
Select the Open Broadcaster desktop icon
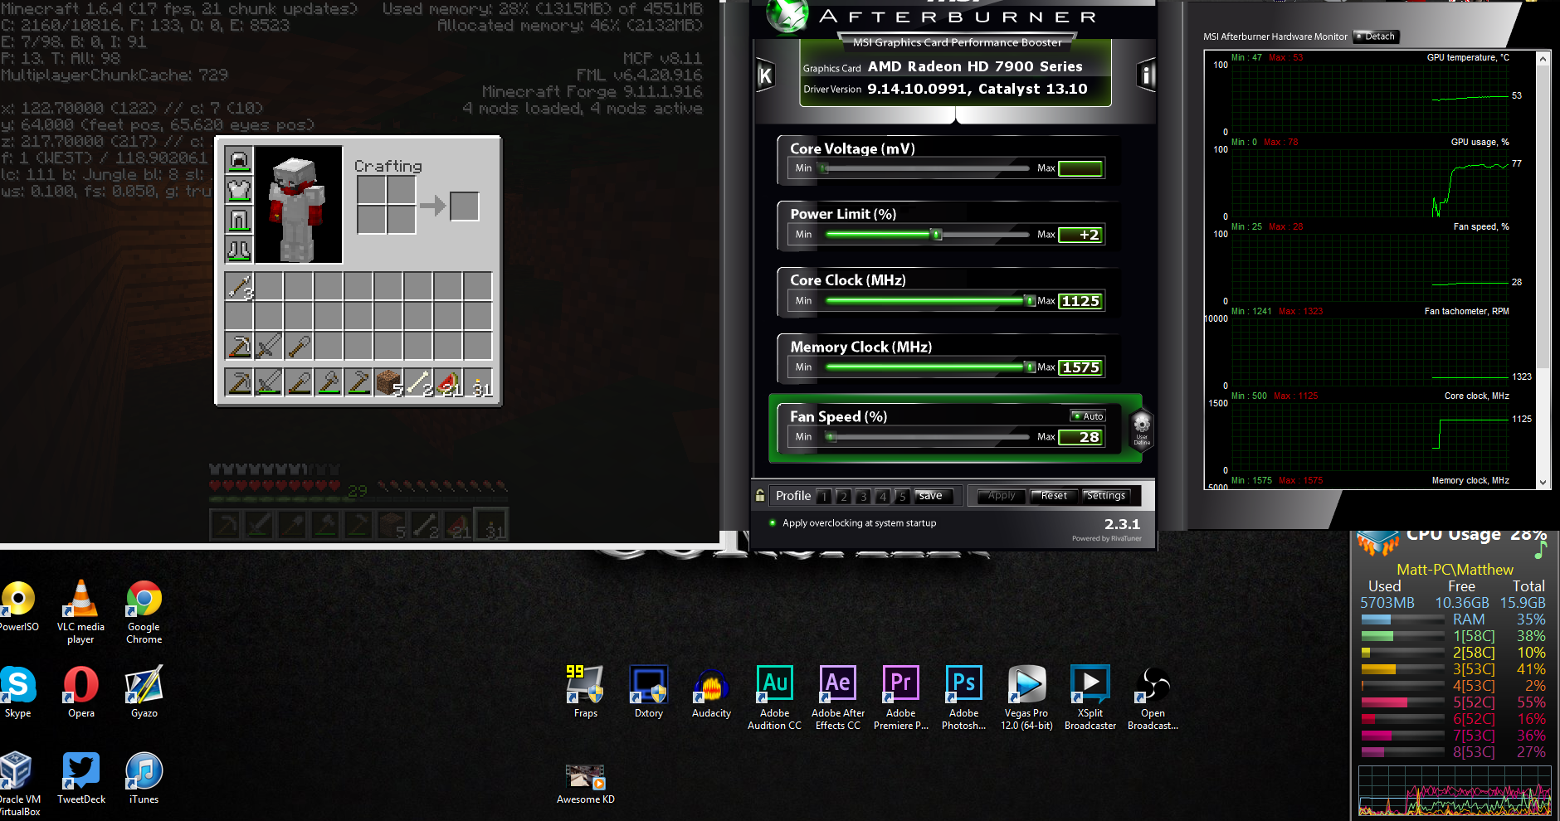point(1153,698)
